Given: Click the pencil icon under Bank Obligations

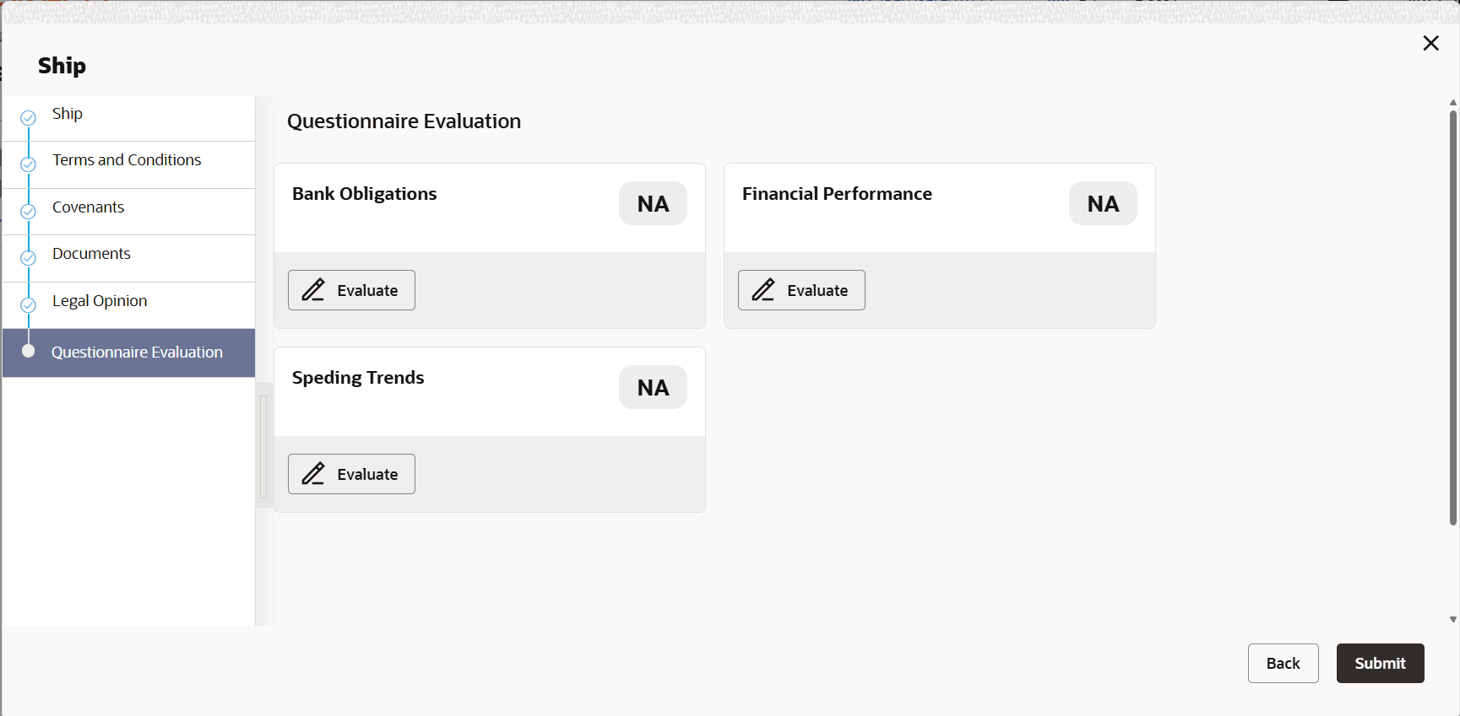Looking at the screenshot, I should [313, 290].
